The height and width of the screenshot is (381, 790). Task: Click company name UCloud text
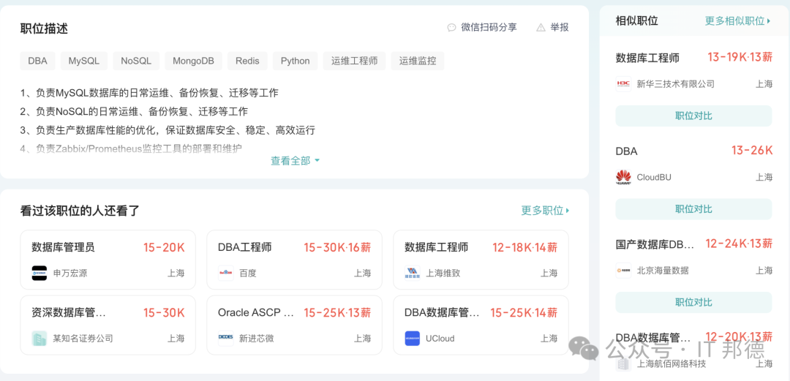click(x=440, y=339)
